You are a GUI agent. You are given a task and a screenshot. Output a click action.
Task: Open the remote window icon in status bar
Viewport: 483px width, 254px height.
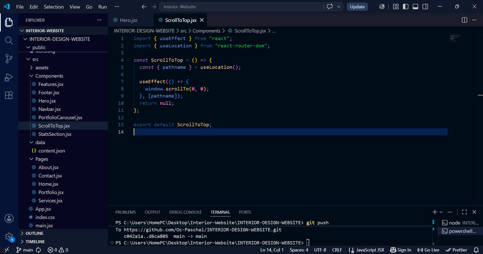pos(7,250)
